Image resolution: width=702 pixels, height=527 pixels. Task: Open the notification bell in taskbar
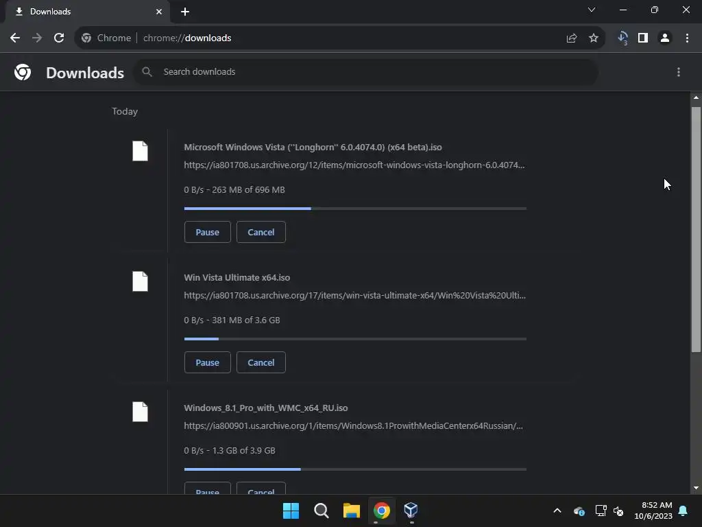click(683, 511)
